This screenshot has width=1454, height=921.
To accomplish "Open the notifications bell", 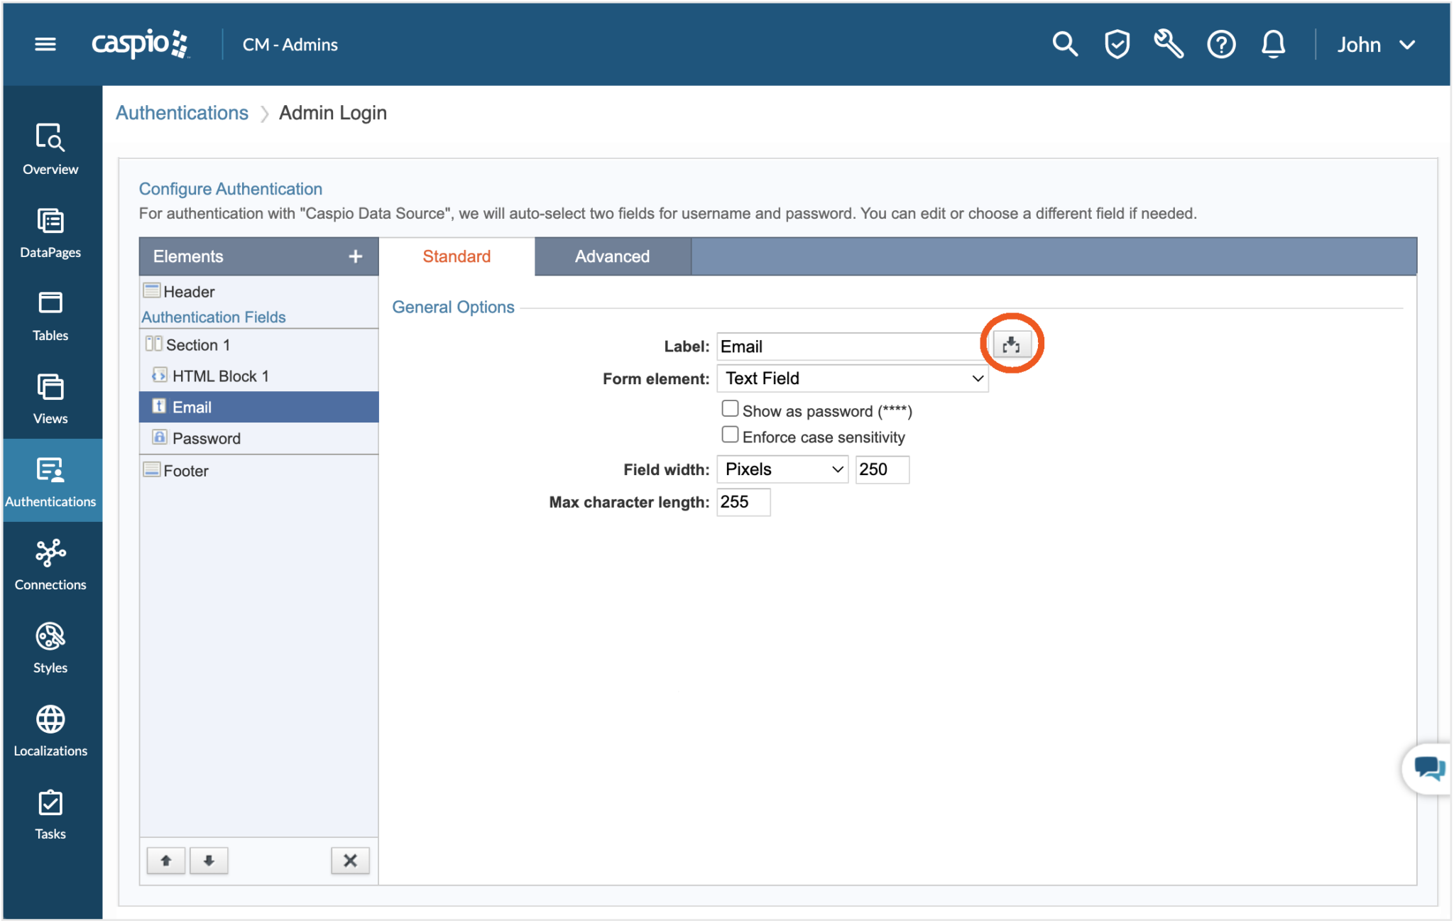I will pyautogui.click(x=1273, y=44).
